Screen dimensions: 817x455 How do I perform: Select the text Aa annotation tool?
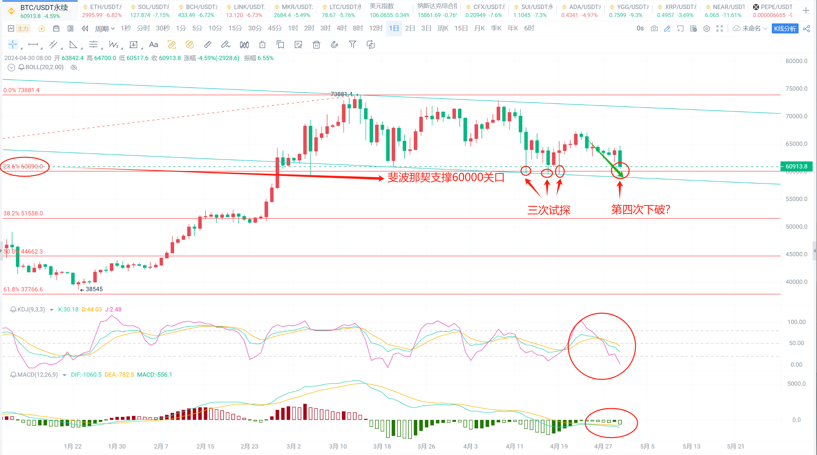(x=153, y=44)
